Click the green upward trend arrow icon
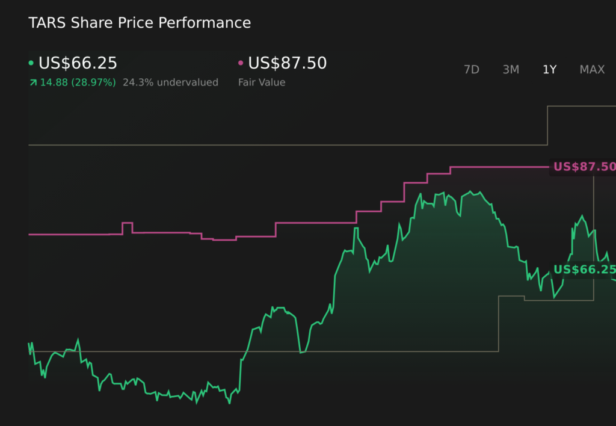This screenshot has height=426, width=616. click(32, 82)
